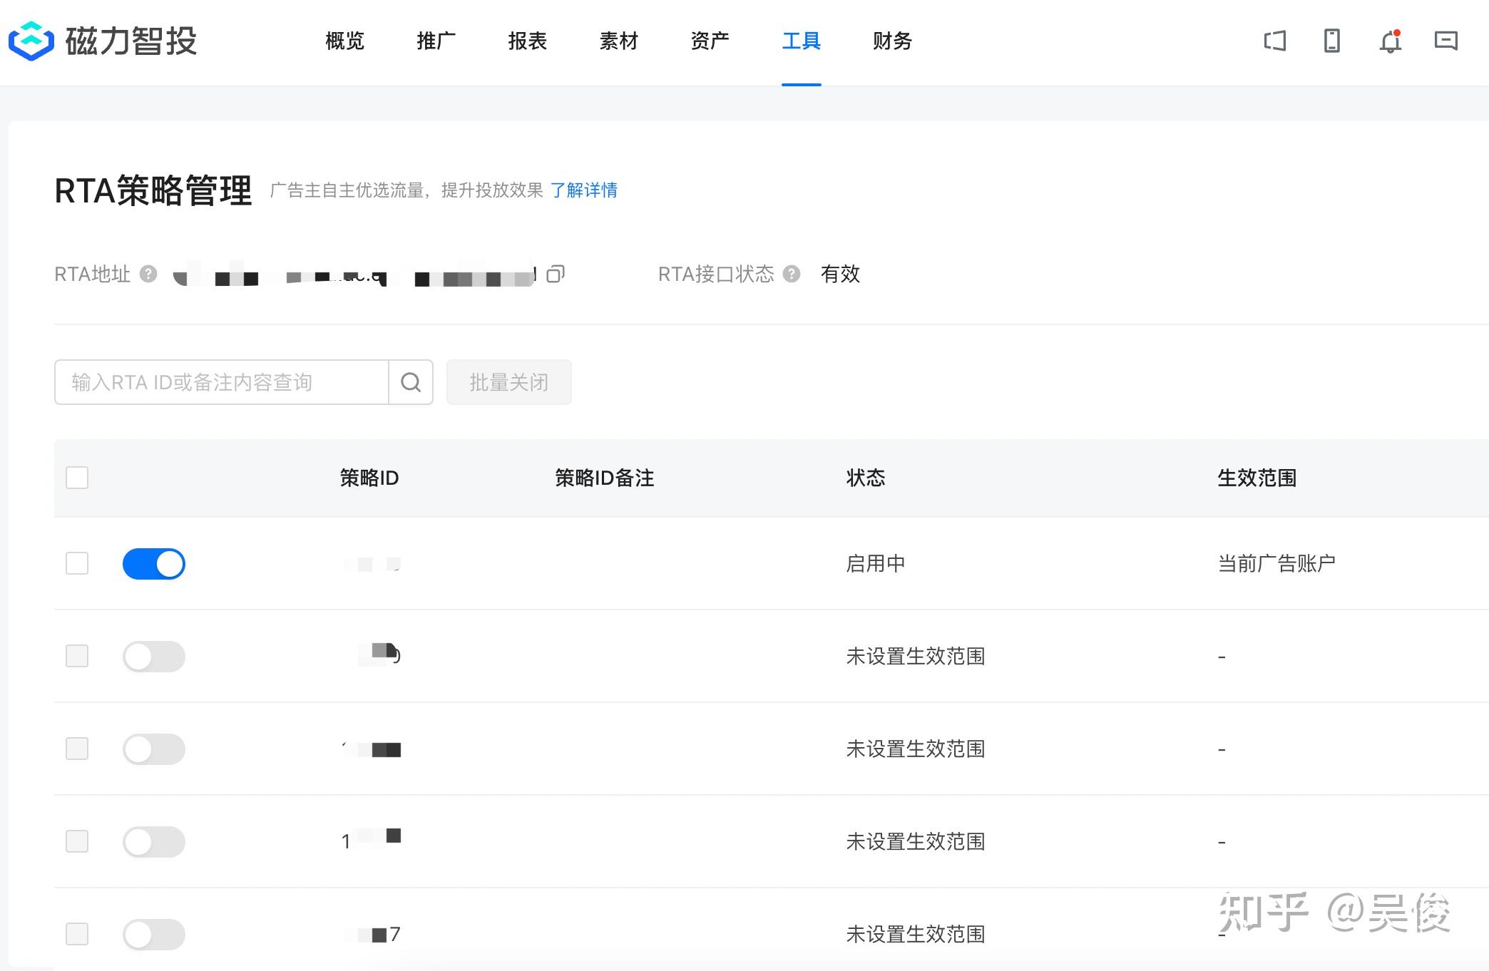1489x971 pixels.
Task: Click the search magnifier icon
Action: (x=411, y=382)
